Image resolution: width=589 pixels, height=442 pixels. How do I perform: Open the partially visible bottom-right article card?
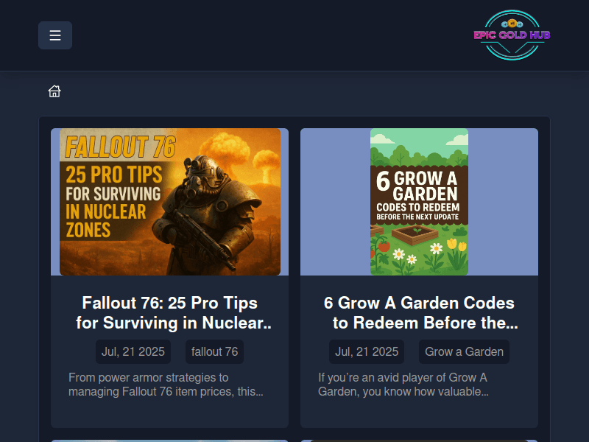pyautogui.click(x=419, y=440)
